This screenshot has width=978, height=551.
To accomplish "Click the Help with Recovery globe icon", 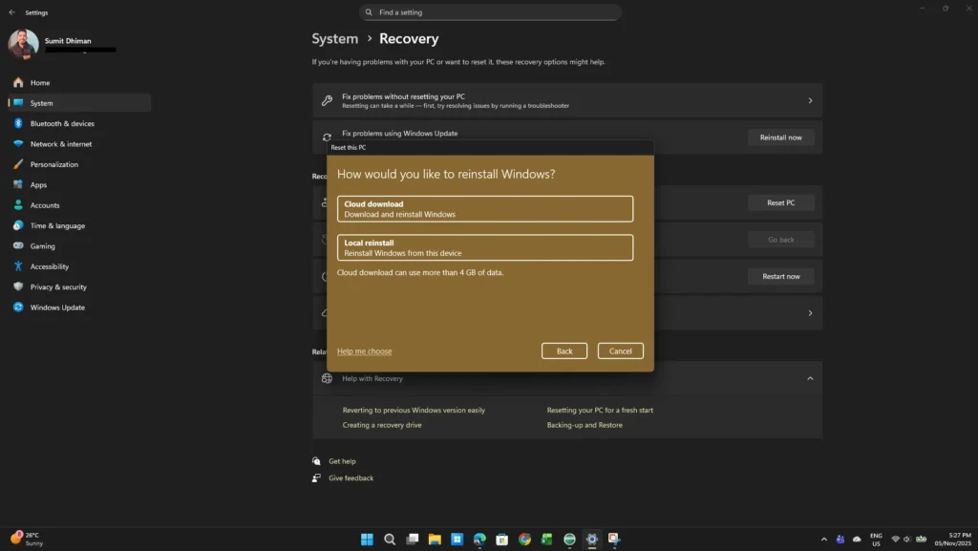I will pos(327,378).
